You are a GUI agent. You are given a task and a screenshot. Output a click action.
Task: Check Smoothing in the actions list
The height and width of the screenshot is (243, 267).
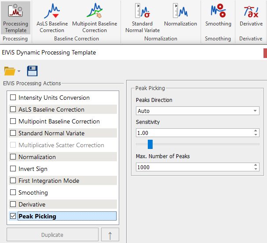(13, 192)
